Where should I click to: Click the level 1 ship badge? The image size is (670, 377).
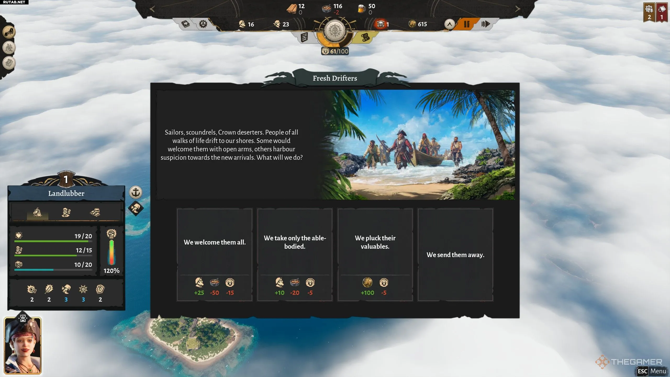pos(66,179)
